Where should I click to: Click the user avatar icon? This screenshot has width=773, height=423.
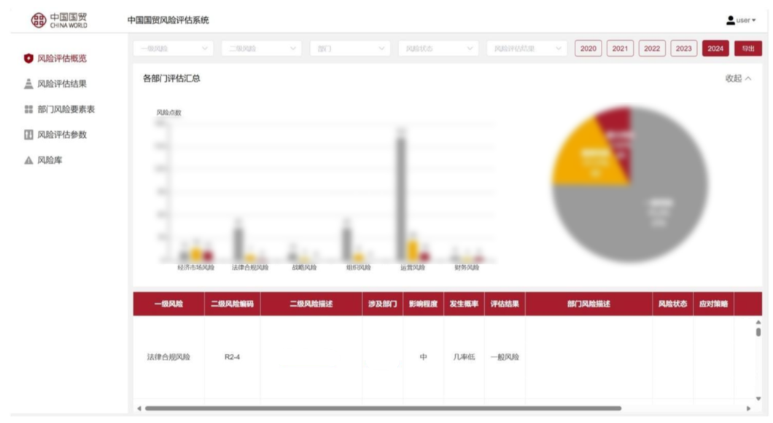click(x=730, y=20)
